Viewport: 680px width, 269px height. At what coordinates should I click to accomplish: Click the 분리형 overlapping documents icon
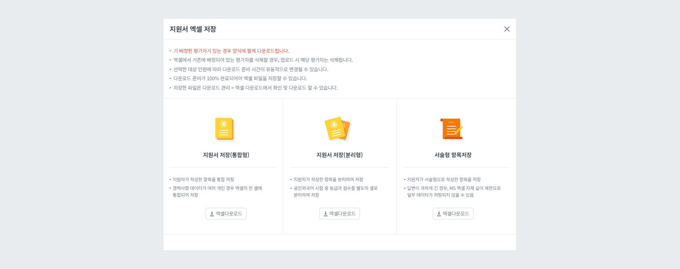338,128
